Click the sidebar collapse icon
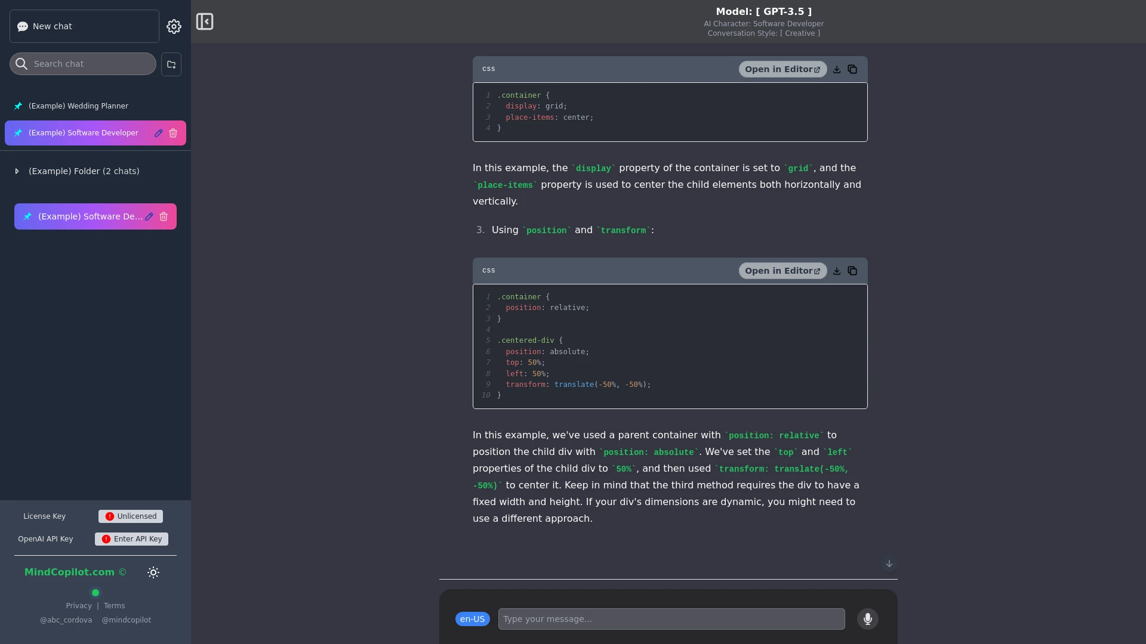Image resolution: width=1146 pixels, height=644 pixels. coord(205,21)
